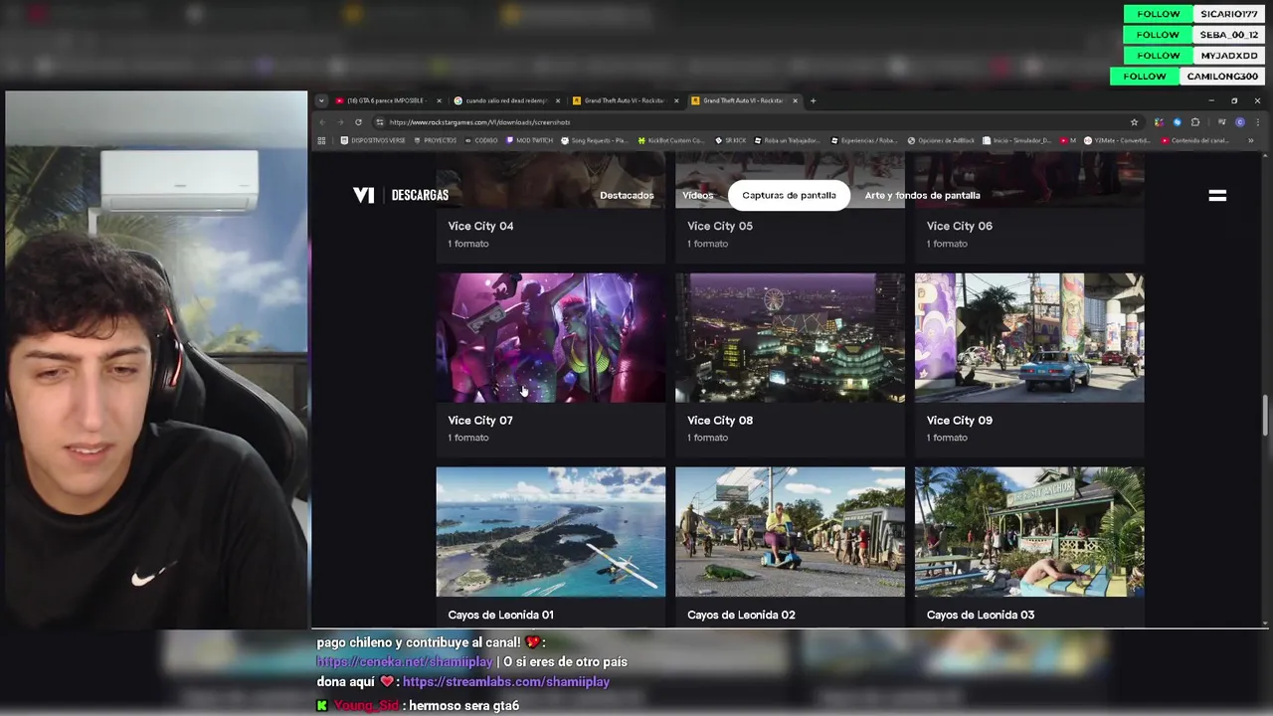This screenshot has height=716, width=1273.
Task: Open CODIGO bookmark
Action: [481, 140]
